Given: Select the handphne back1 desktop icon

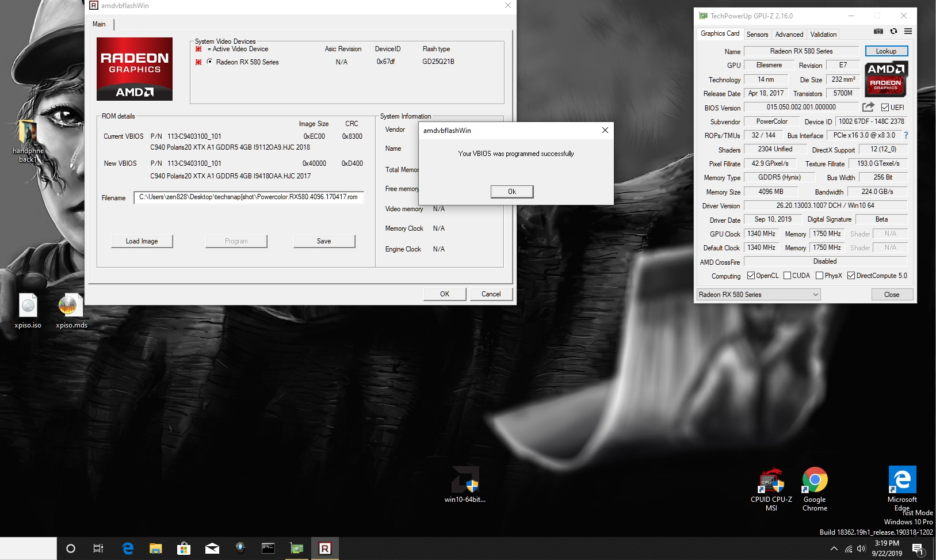Looking at the screenshot, I should pyautogui.click(x=28, y=141).
